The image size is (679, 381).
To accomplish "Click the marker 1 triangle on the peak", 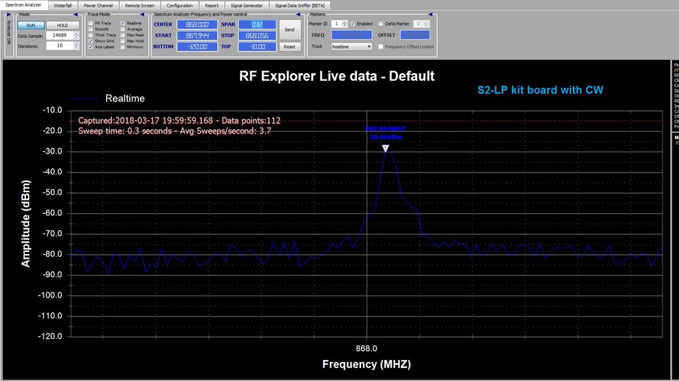I will click(385, 148).
